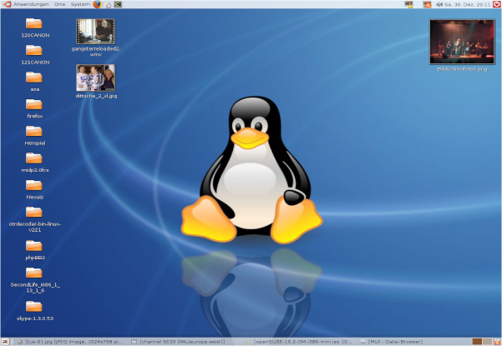
Task: Open the Orte menu
Action: click(x=59, y=4)
